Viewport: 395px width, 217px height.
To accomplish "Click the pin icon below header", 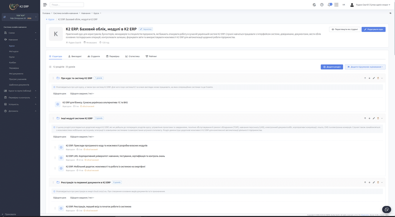I will click(x=390, y=13).
